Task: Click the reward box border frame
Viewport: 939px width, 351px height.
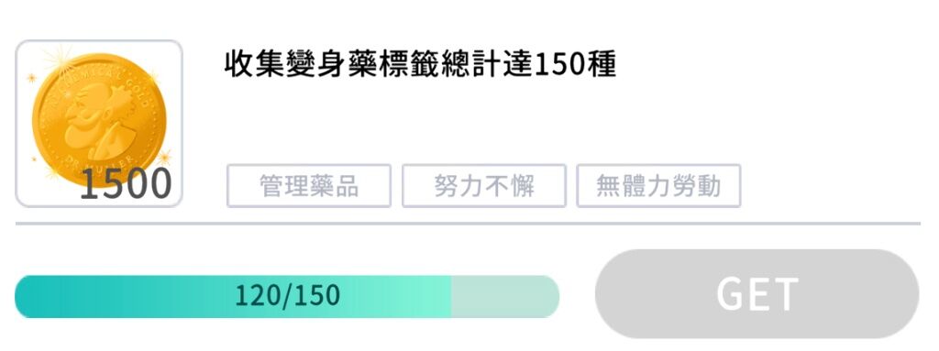Action: click(x=99, y=124)
